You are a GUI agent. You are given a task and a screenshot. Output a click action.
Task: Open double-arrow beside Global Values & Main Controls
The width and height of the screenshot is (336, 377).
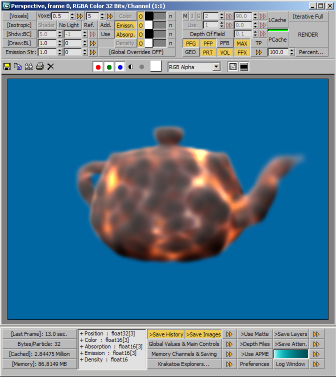229,344
